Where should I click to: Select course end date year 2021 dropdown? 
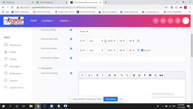click(x=111, y=50)
